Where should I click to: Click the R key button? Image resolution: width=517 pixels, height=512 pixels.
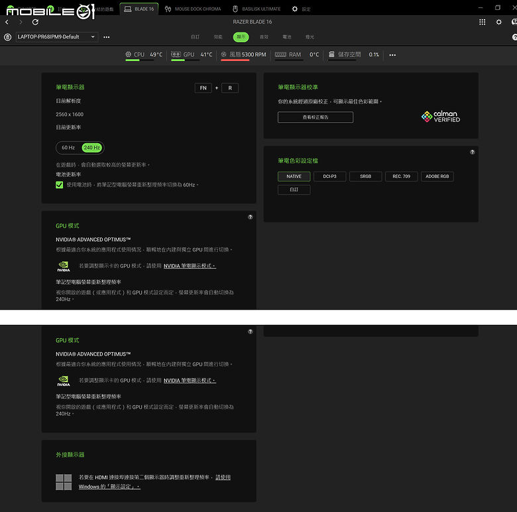coord(230,88)
